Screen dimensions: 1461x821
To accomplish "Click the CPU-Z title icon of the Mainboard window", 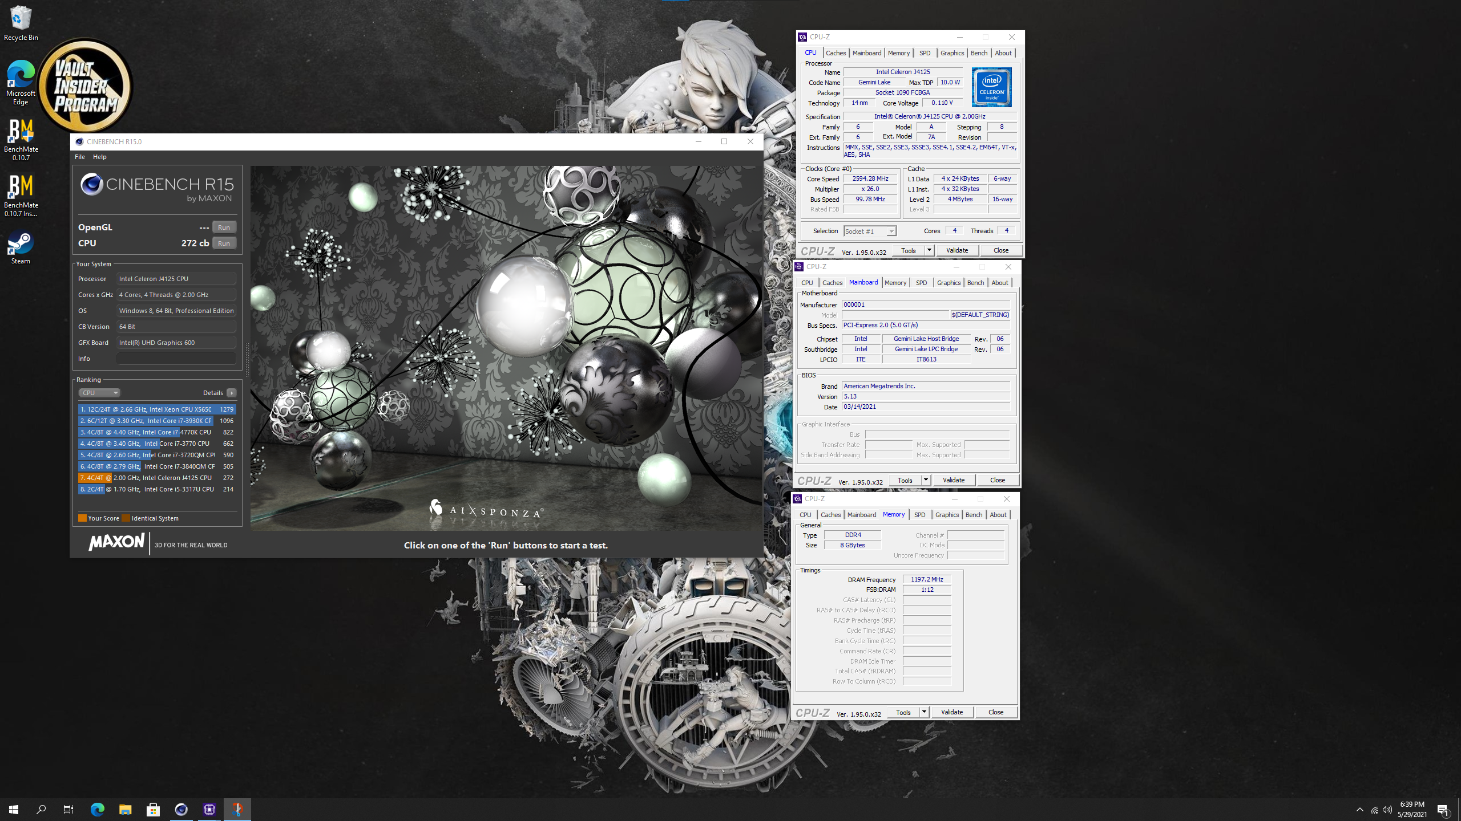I will pyautogui.click(x=799, y=267).
